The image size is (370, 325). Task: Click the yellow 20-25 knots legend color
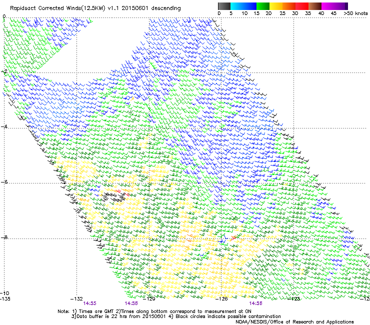coord(276,6)
